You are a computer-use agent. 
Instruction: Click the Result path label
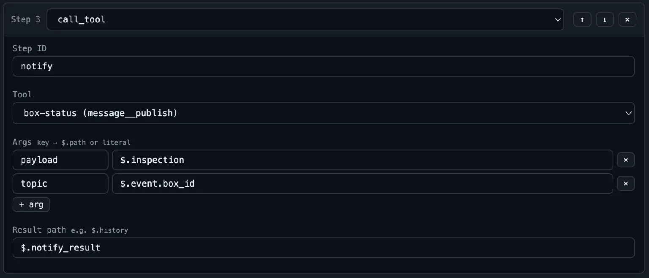pyautogui.click(x=39, y=230)
